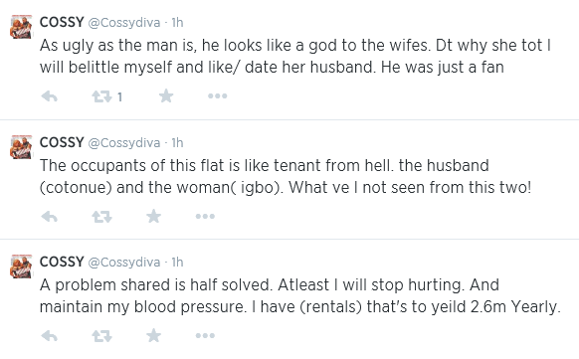Open more options on 'tenant from hell' tweet
The height and width of the screenshot is (359, 579).
tap(205, 217)
